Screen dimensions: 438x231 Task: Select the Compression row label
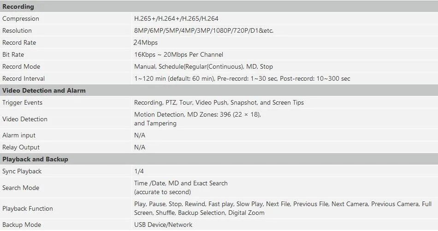click(21, 19)
